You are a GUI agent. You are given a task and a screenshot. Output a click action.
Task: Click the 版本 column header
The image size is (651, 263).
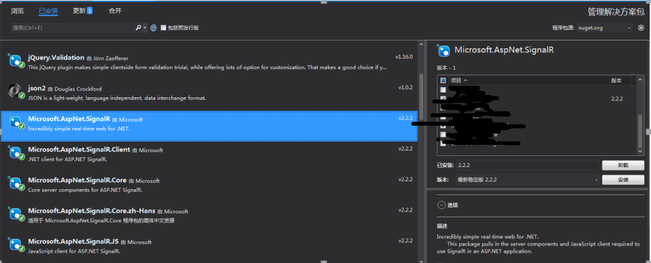point(616,80)
